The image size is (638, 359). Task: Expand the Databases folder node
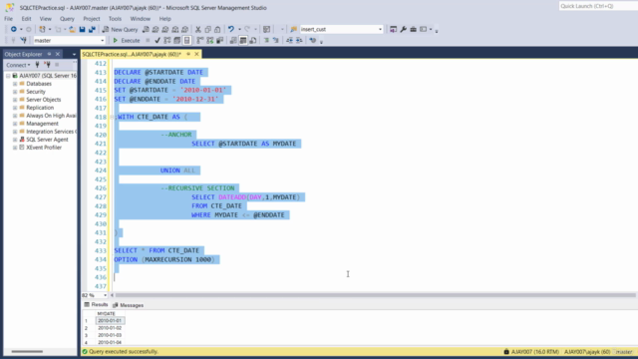point(15,84)
